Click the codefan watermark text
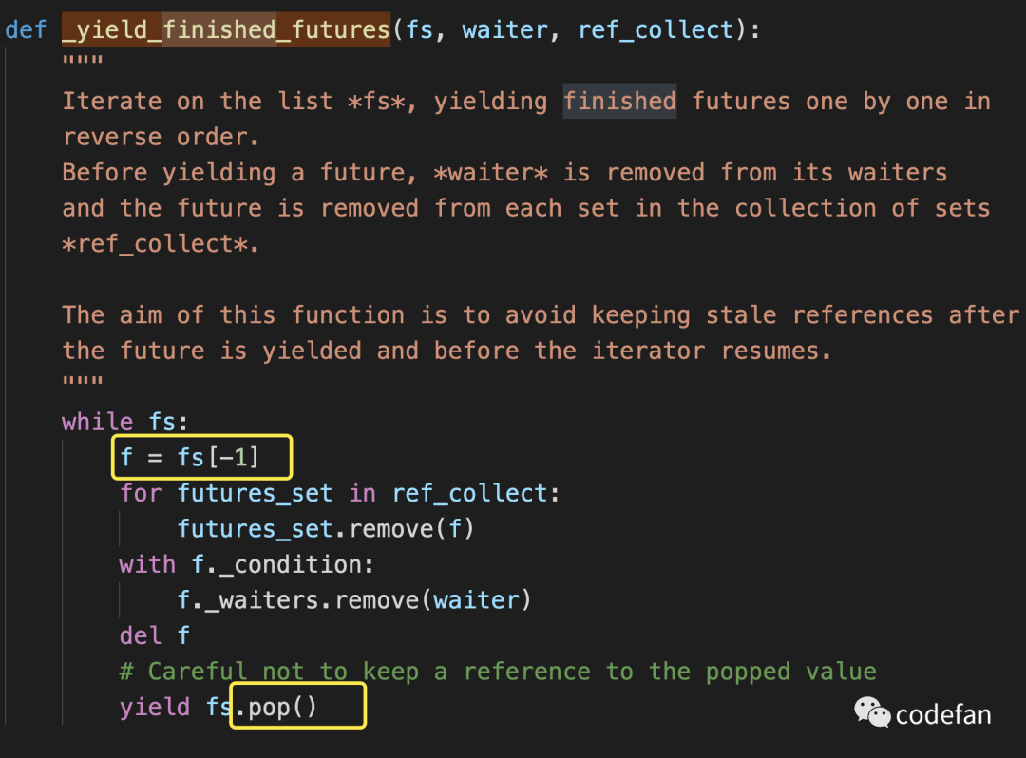The width and height of the screenshot is (1026, 758). pos(943,715)
